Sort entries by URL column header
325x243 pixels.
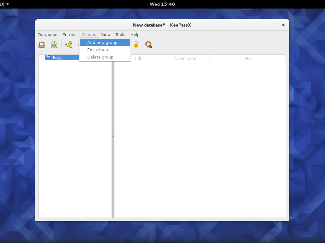248,58
